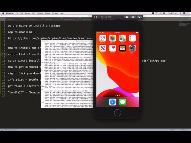191x143 pixels.
Task: Click the Wi-Fi status icon
Action: click(x=156, y=13)
